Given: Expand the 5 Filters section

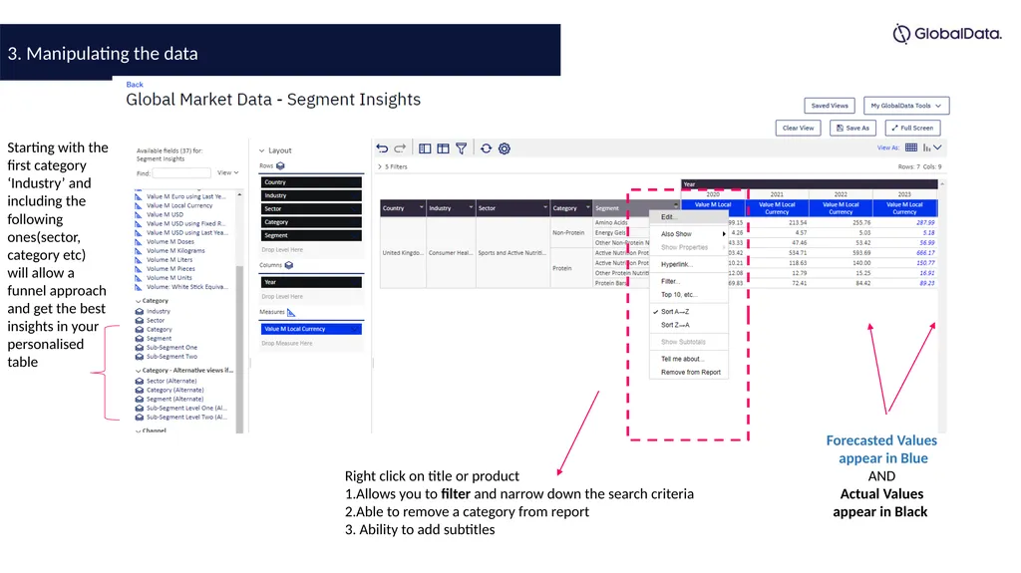Looking at the screenshot, I should point(380,166).
